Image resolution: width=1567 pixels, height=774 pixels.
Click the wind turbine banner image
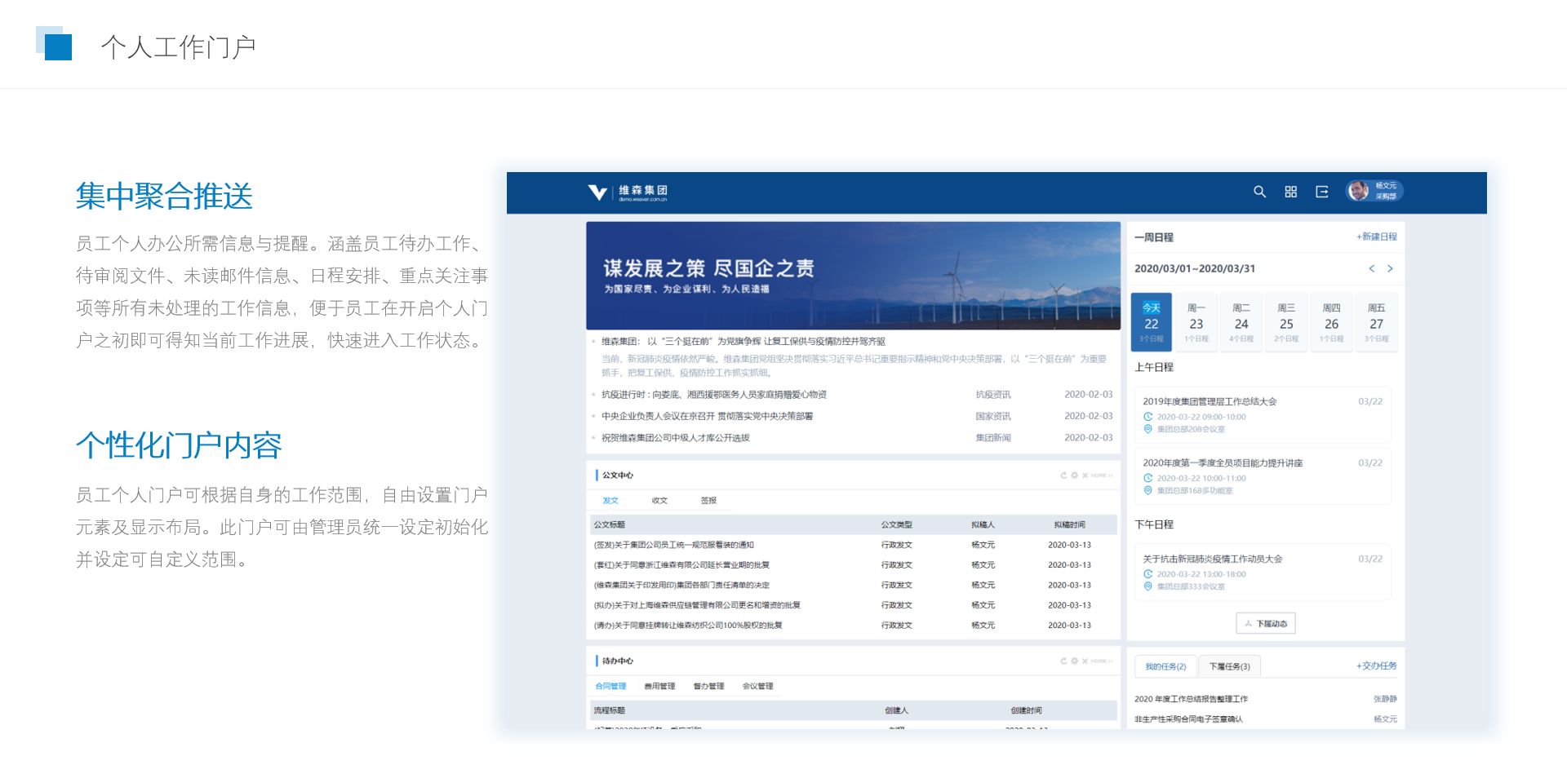pos(853,276)
